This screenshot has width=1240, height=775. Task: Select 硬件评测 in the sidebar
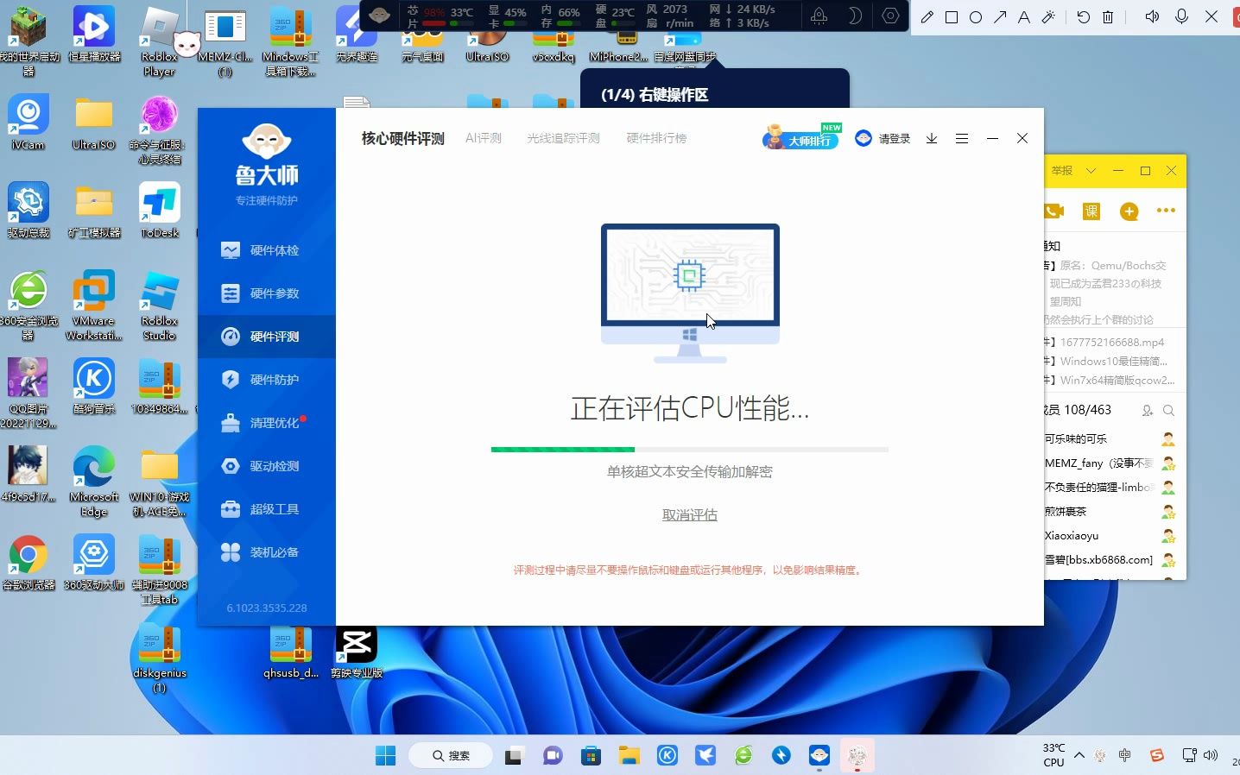(266, 337)
